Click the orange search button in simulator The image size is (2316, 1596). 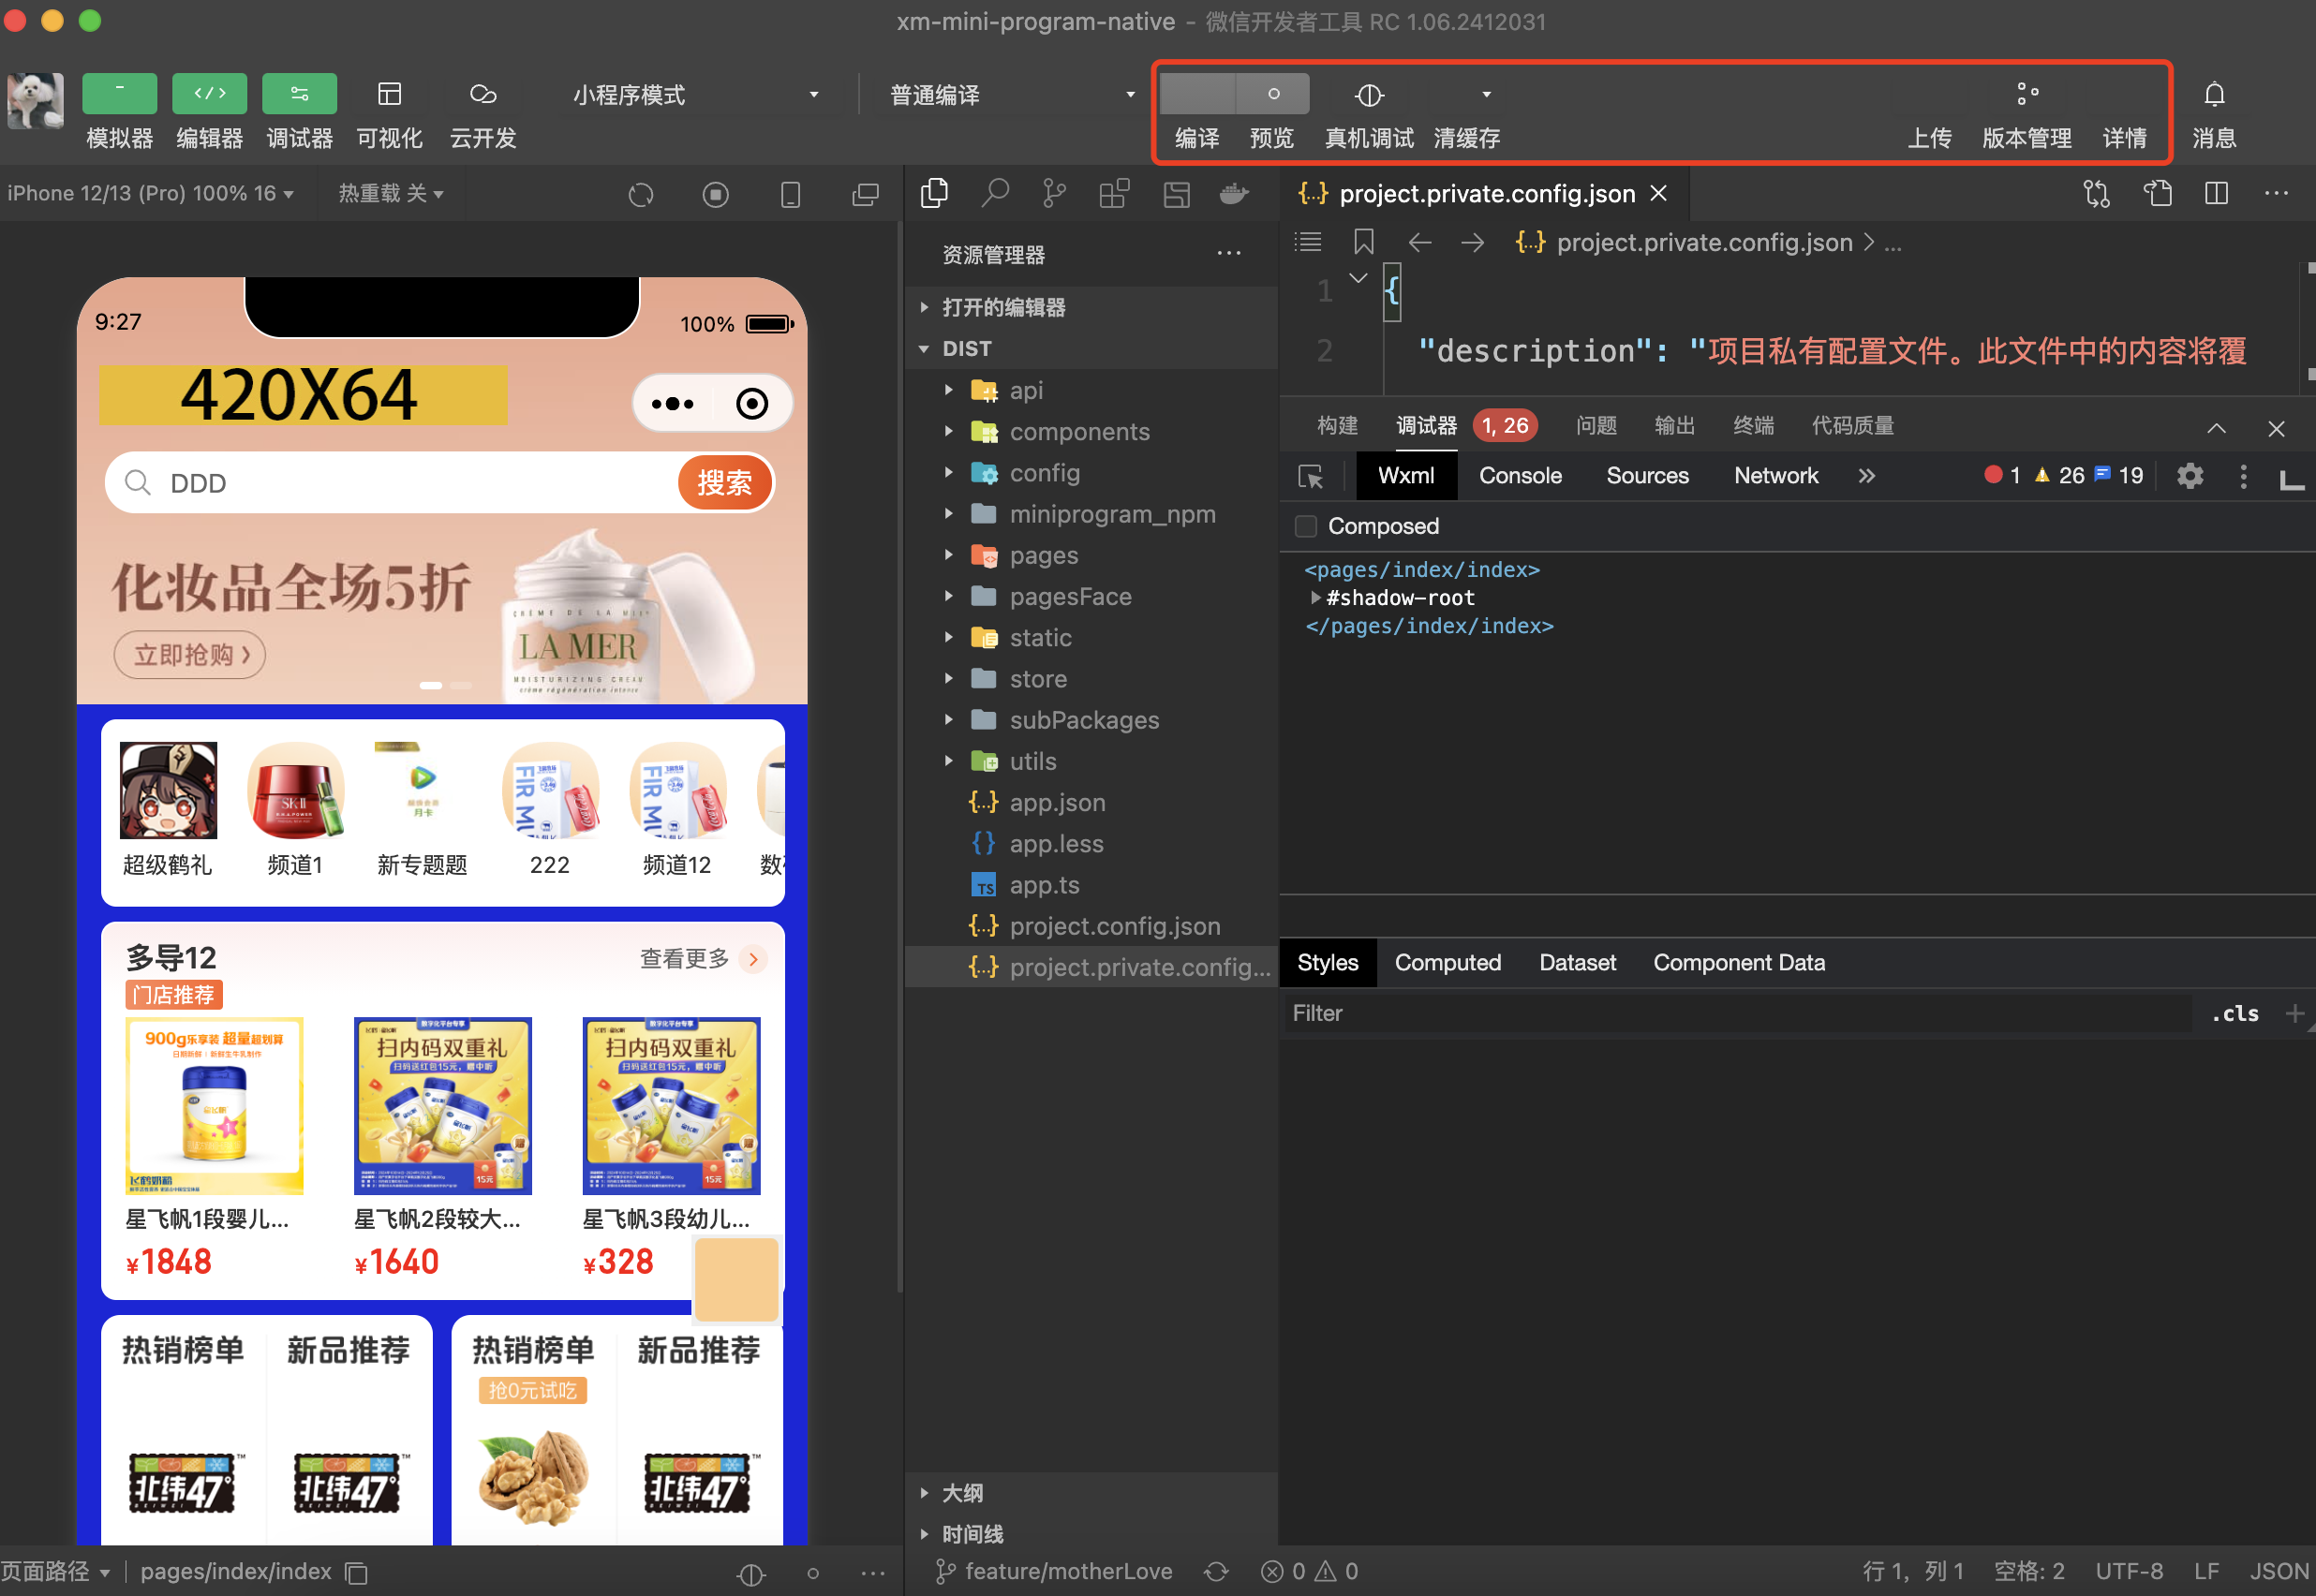(724, 483)
